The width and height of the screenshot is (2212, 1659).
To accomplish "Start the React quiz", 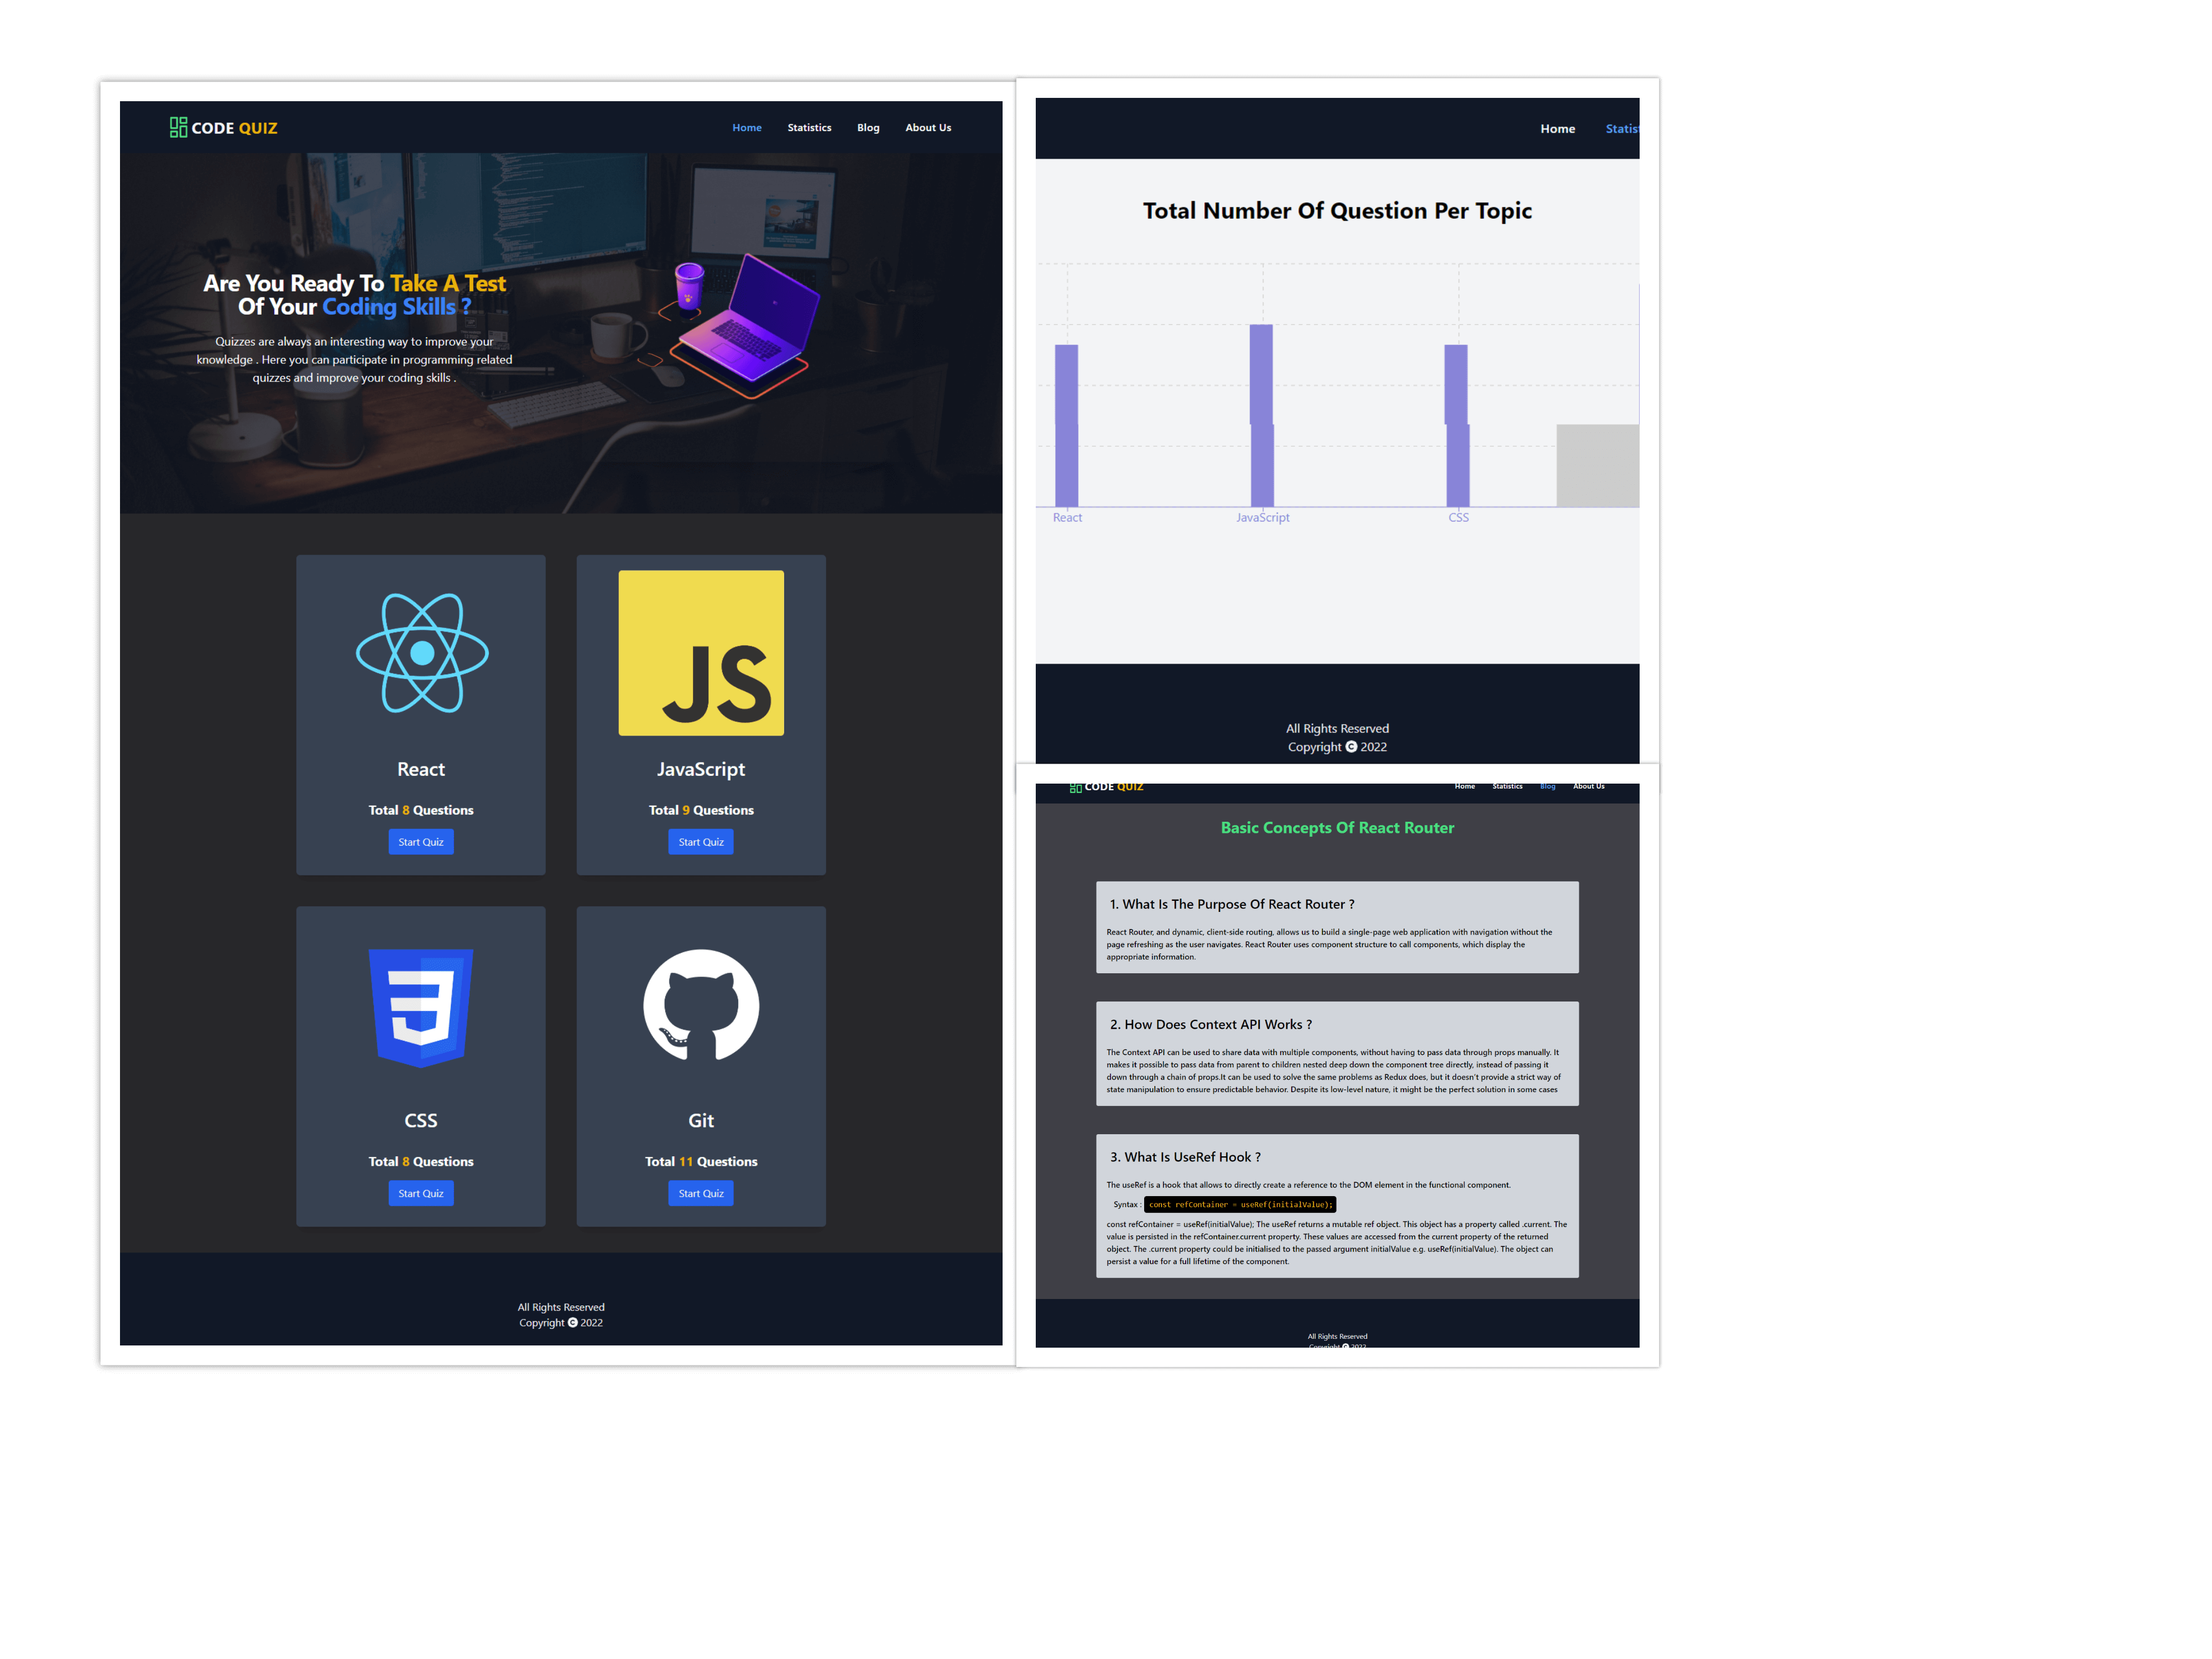I will [x=421, y=842].
